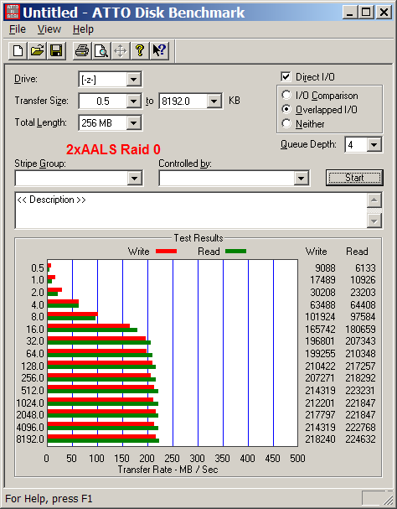This screenshot has height=509, width=397.
Task: Click inside the Description text box
Action: (191, 210)
